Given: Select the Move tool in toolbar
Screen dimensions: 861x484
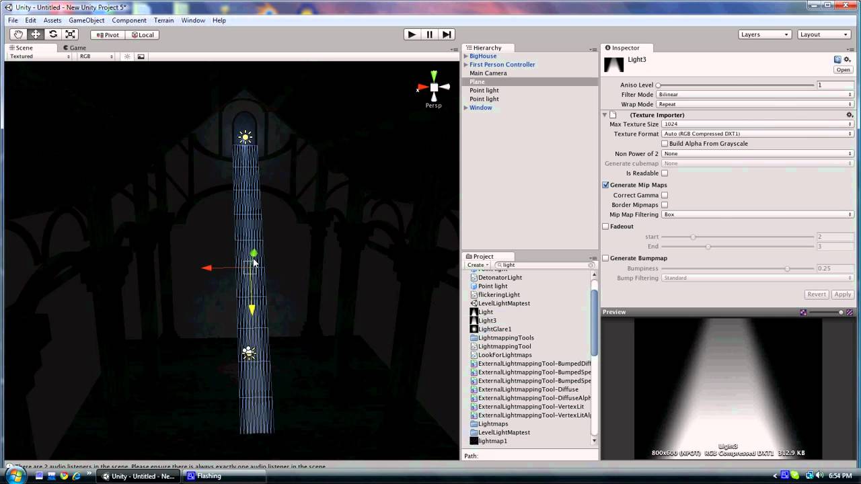Looking at the screenshot, I should click(36, 34).
